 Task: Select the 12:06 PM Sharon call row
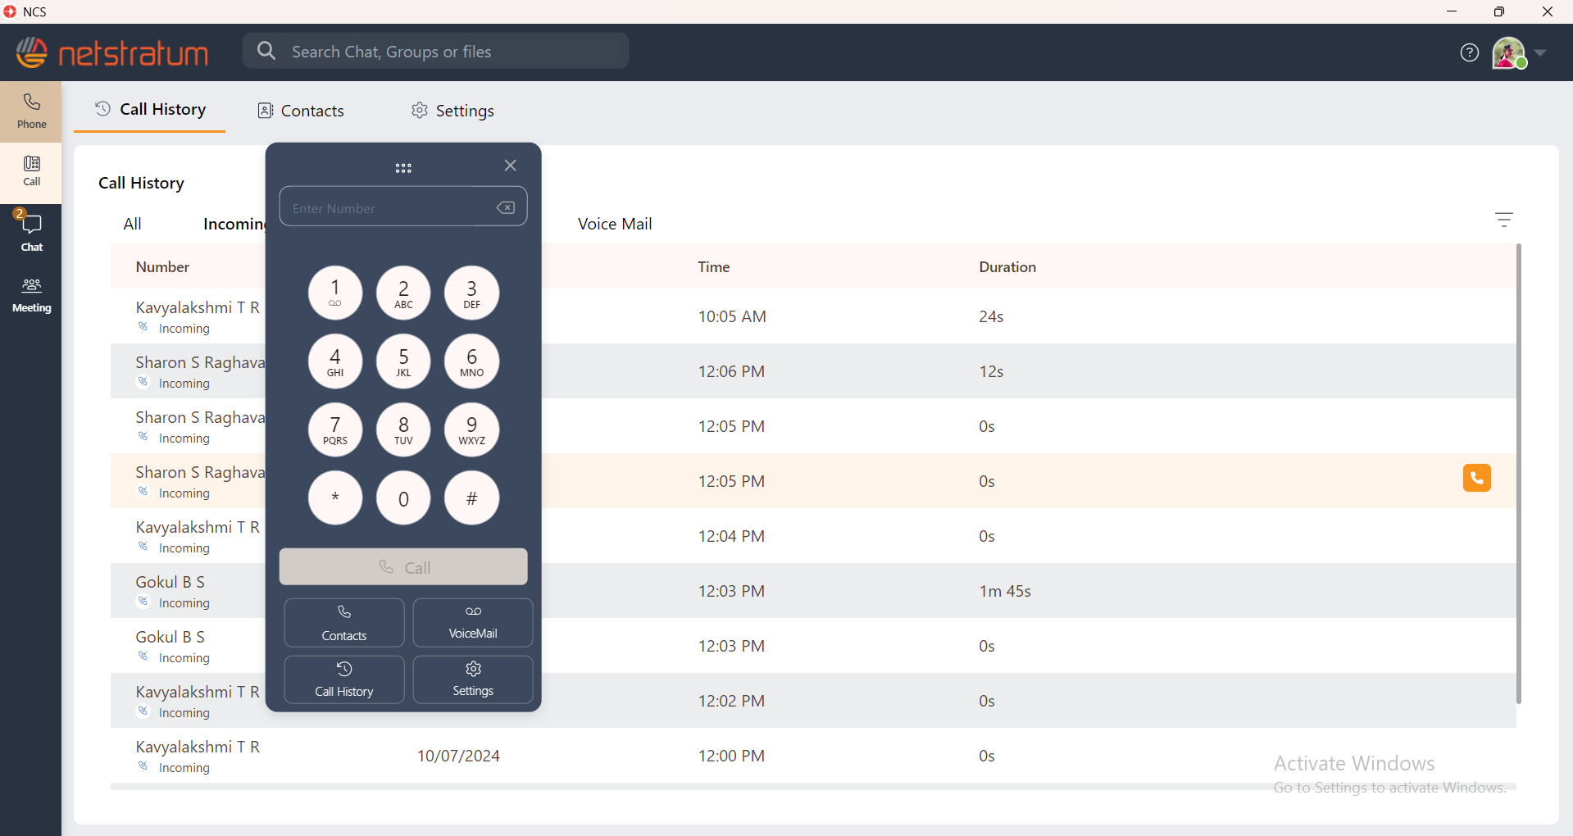pyautogui.click(x=813, y=371)
